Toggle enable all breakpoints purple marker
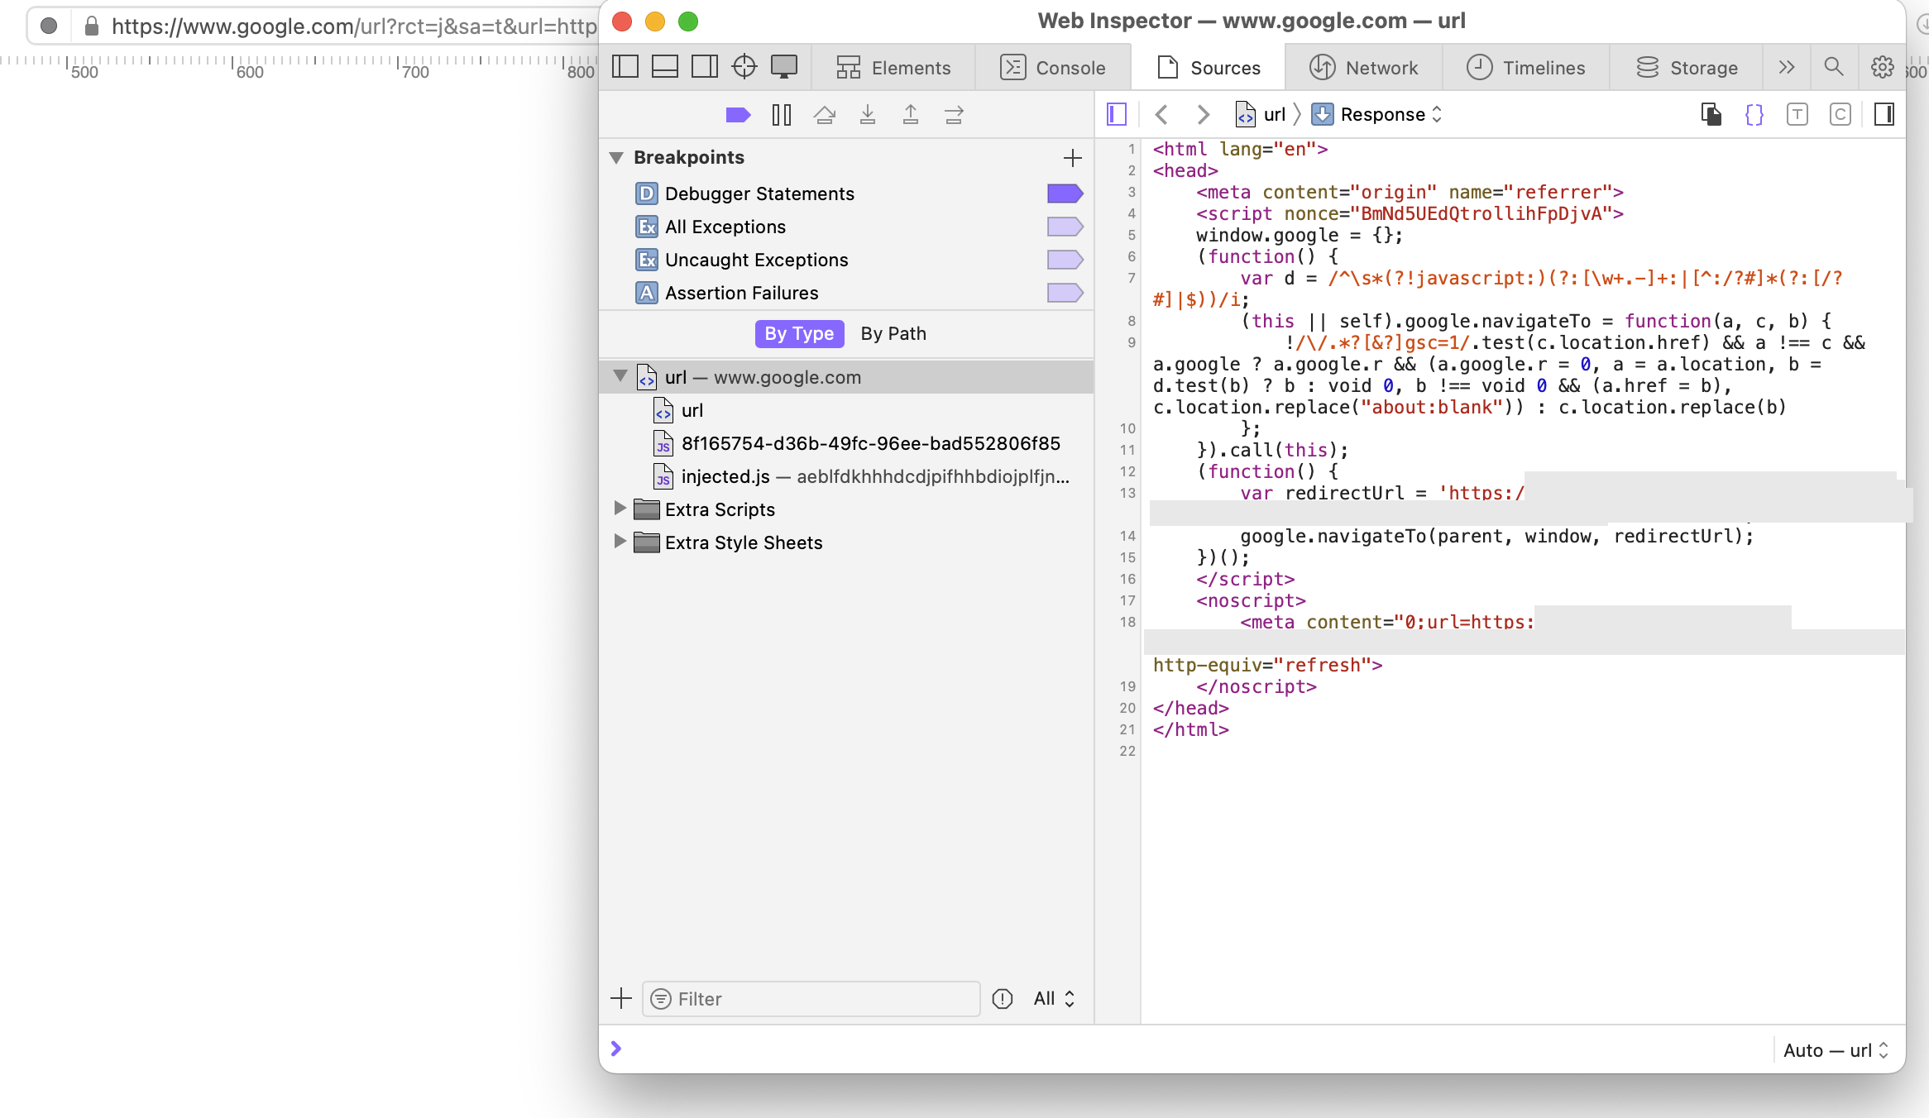The width and height of the screenshot is (1929, 1118). click(x=738, y=115)
